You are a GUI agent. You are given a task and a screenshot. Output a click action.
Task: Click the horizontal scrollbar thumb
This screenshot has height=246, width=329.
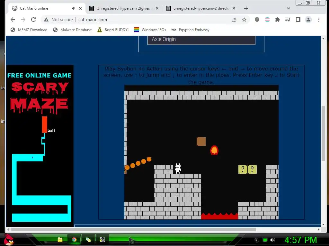(133, 229)
